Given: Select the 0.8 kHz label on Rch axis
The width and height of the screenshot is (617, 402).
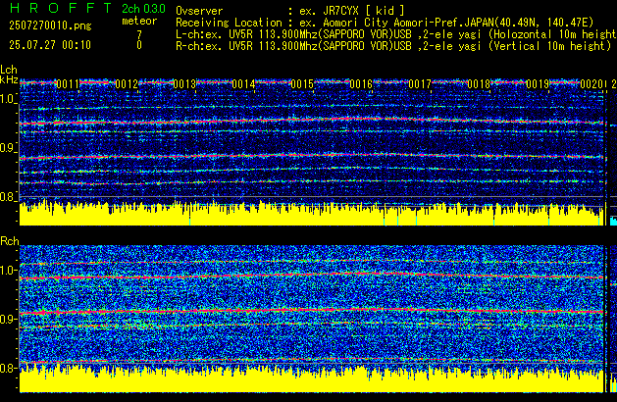Looking at the screenshot, I should point(8,368).
